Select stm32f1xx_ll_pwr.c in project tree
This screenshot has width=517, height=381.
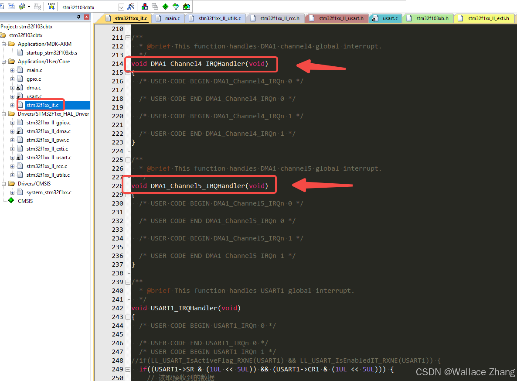point(48,140)
